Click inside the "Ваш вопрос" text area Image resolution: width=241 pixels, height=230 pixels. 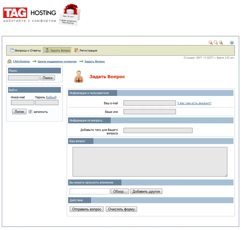coord(150,162)
